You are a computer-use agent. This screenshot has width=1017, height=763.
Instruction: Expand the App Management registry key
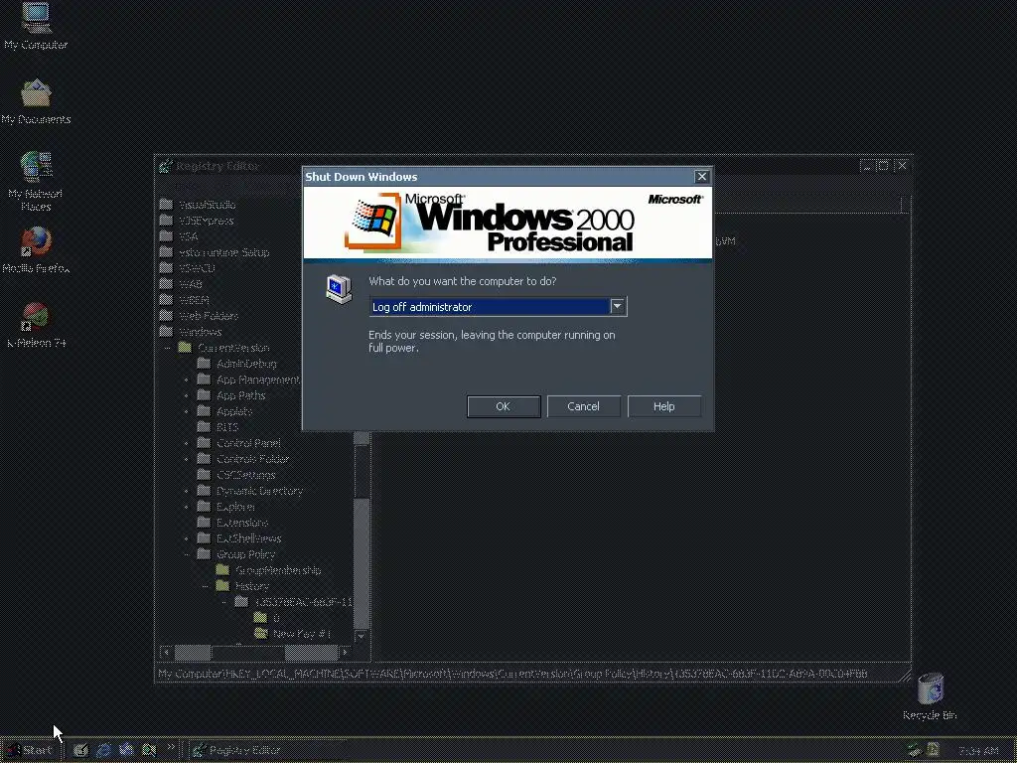[x=187, y=380]
